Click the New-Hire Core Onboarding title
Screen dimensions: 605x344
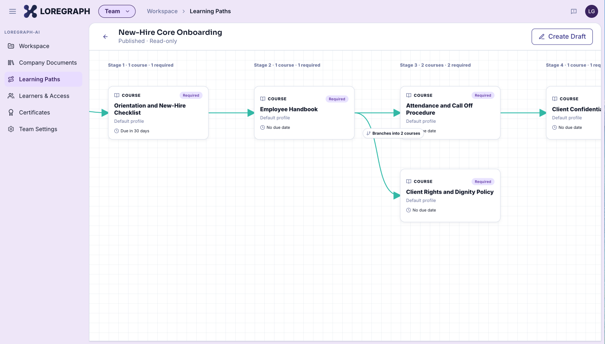click(170, 32)
